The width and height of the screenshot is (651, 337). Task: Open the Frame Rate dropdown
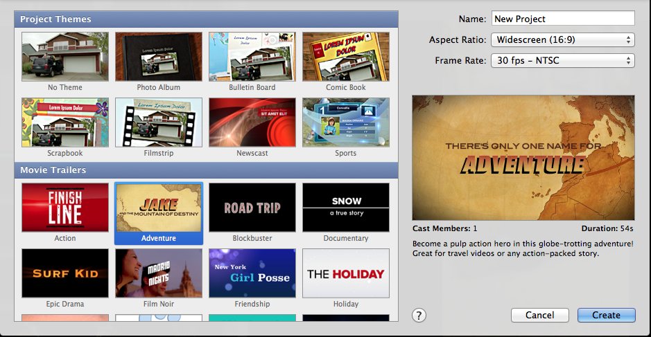tap(562, 60)
